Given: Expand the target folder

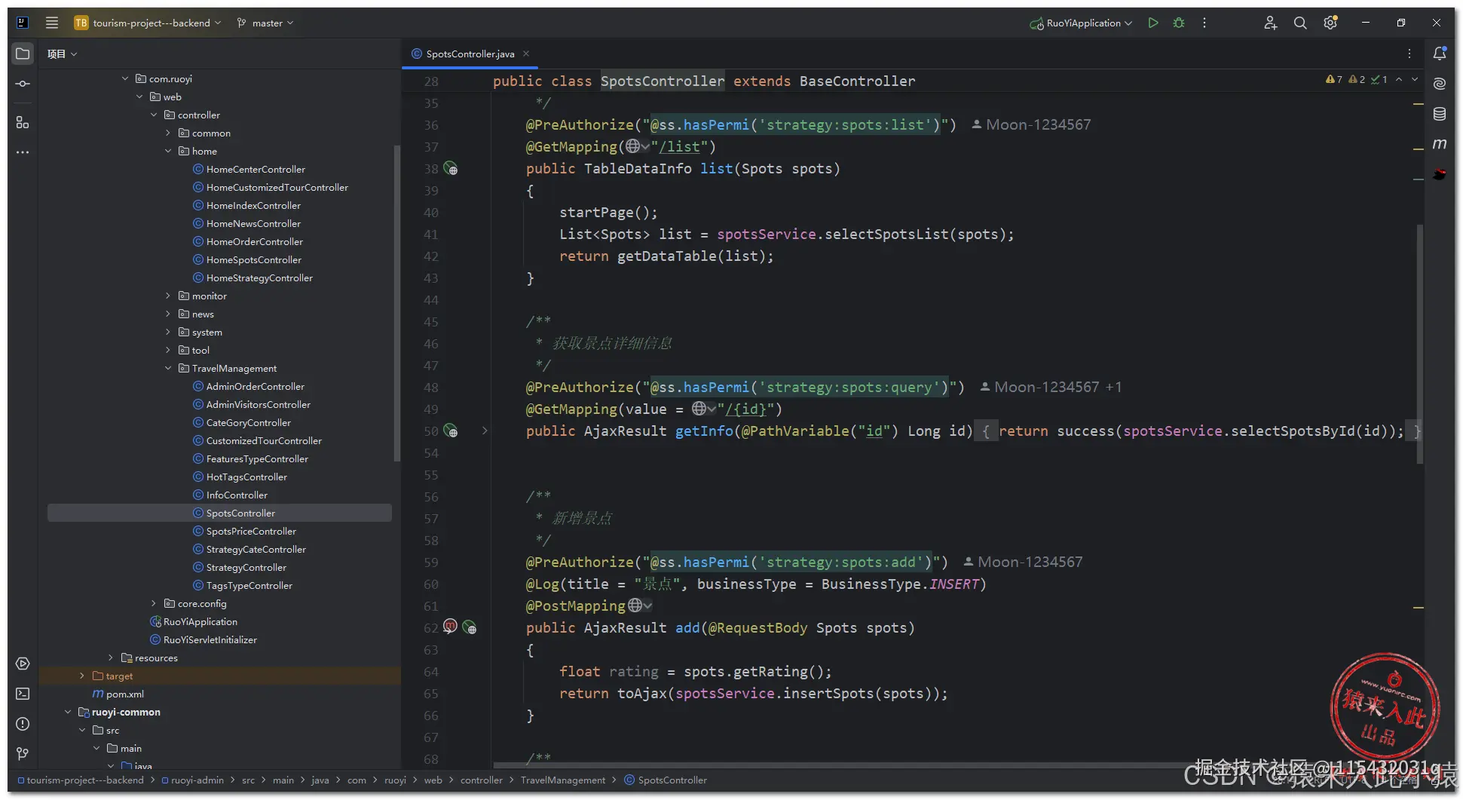Looking at the screenshot, I should pos(82,676).
